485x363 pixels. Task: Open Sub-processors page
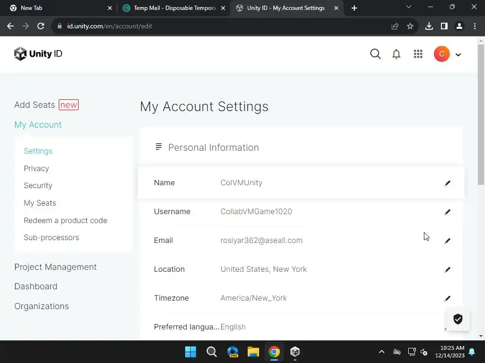51,237
